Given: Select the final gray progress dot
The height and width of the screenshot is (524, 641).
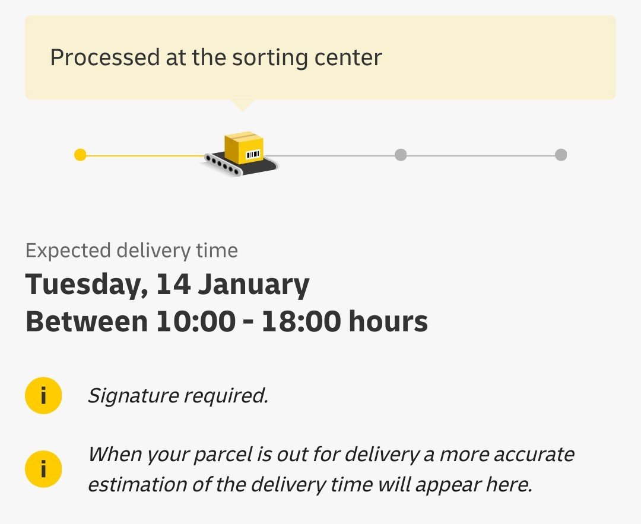Looking at the screenshot, I should (560, 155).
